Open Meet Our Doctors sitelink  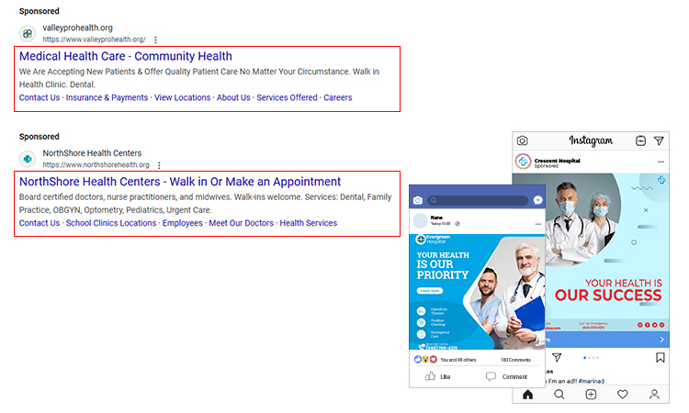(242, 223)
